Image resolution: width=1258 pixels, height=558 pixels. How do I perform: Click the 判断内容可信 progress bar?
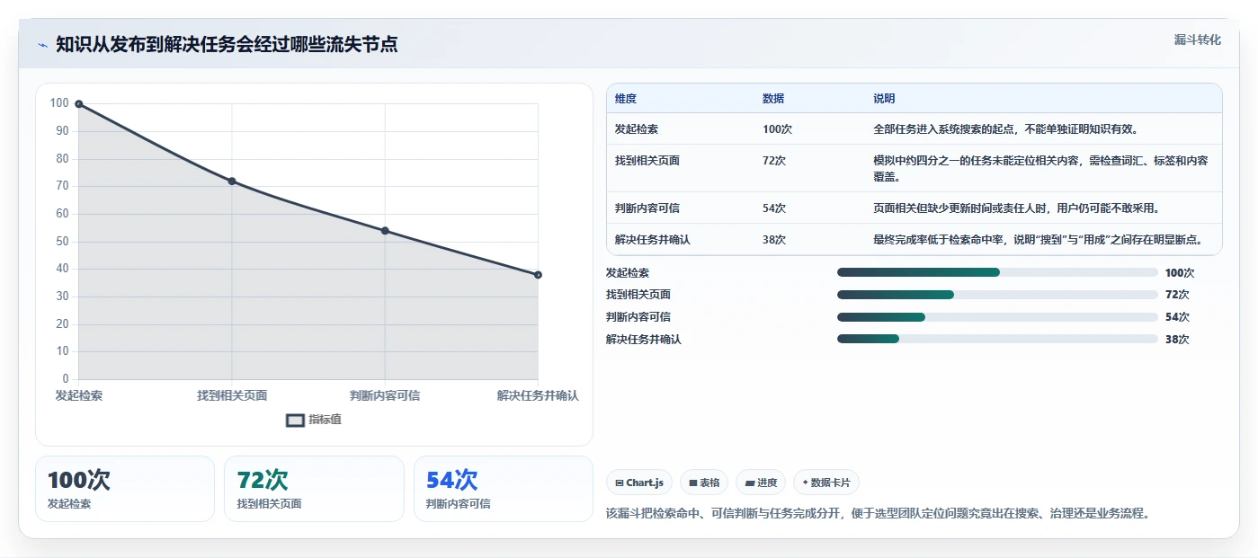[997, 317]
